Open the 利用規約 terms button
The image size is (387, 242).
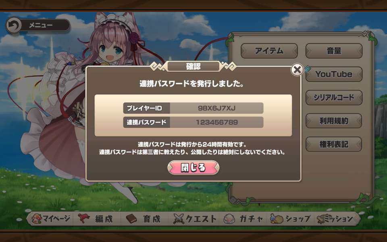(x=334, y=121)
